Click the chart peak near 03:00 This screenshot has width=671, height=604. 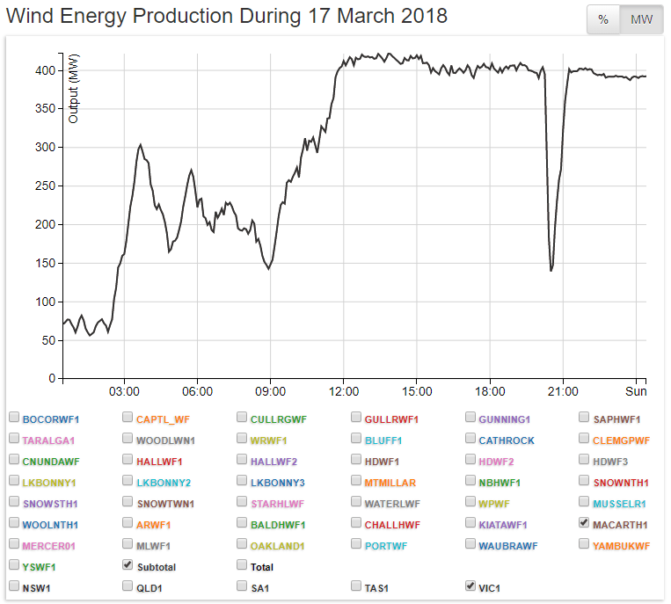pyautogui.click(x=141, y=145)
